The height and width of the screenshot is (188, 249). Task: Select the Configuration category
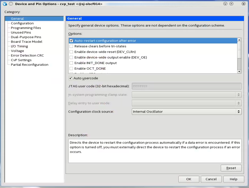(22, 23)
